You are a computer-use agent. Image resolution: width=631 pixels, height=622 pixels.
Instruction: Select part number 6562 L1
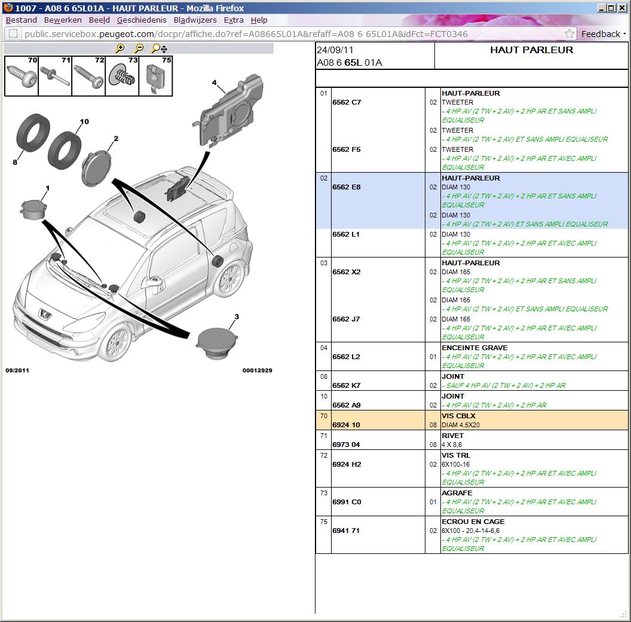[346, 234]
